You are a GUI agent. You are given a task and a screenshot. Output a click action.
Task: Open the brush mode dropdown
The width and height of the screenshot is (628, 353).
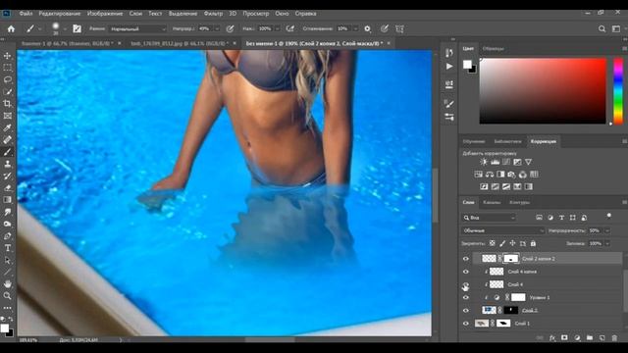[137, 28]
